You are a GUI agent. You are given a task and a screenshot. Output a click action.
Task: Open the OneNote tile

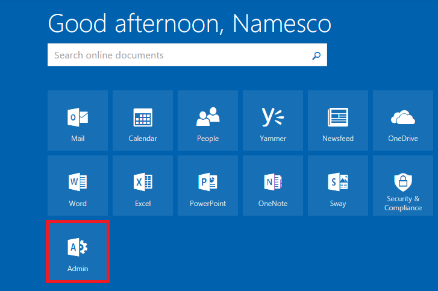(273, 186)
